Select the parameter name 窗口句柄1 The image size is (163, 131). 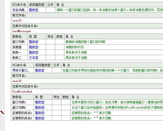[19, 102]
